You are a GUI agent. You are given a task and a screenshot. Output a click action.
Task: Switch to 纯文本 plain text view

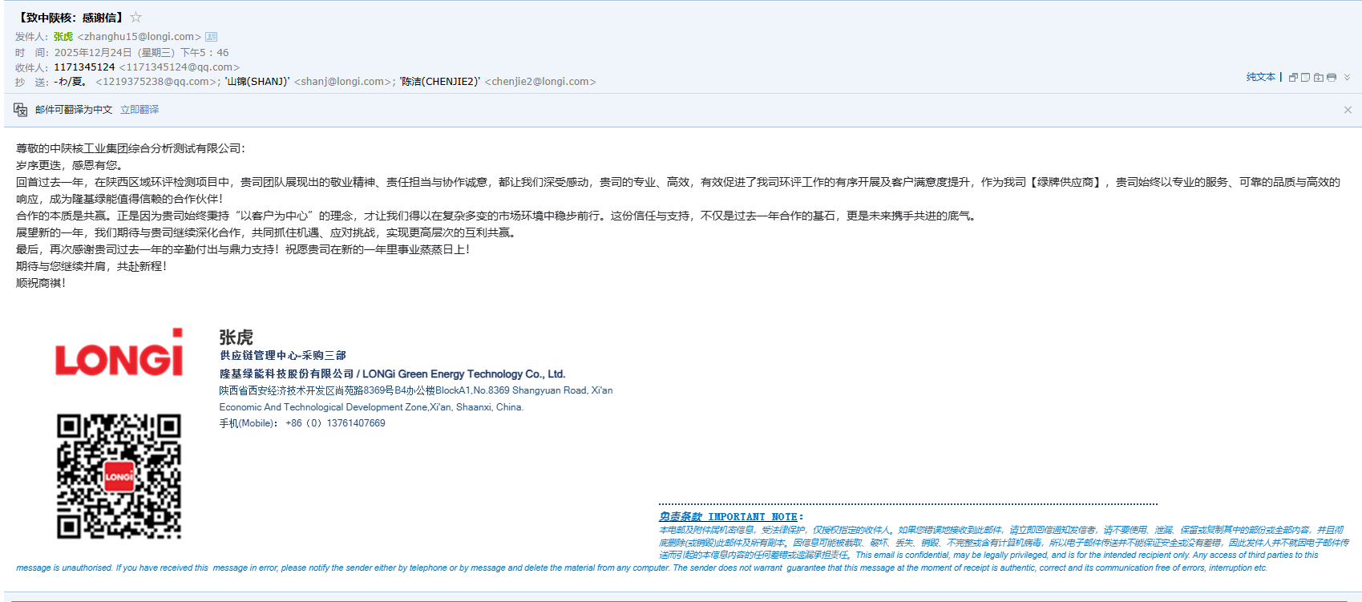1261,77
